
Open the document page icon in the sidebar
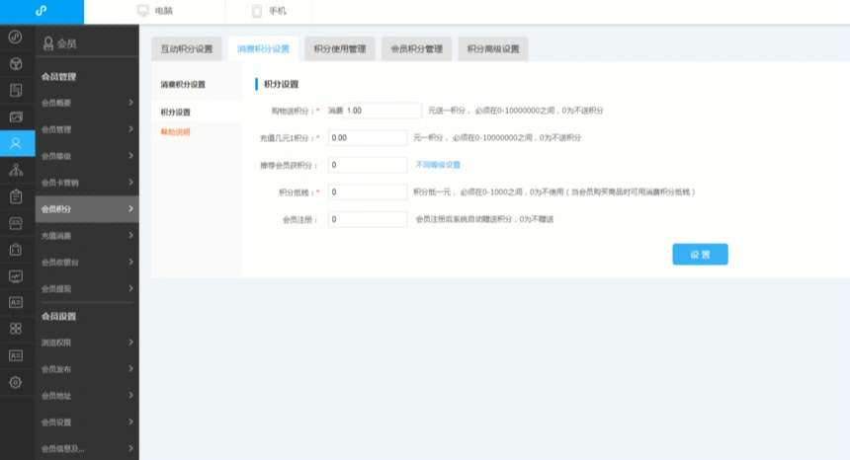[16, 91]
